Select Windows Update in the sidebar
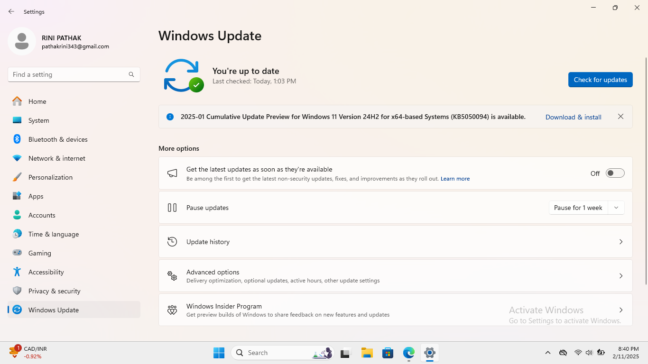The image size is (648, 364). pos(74,310)
